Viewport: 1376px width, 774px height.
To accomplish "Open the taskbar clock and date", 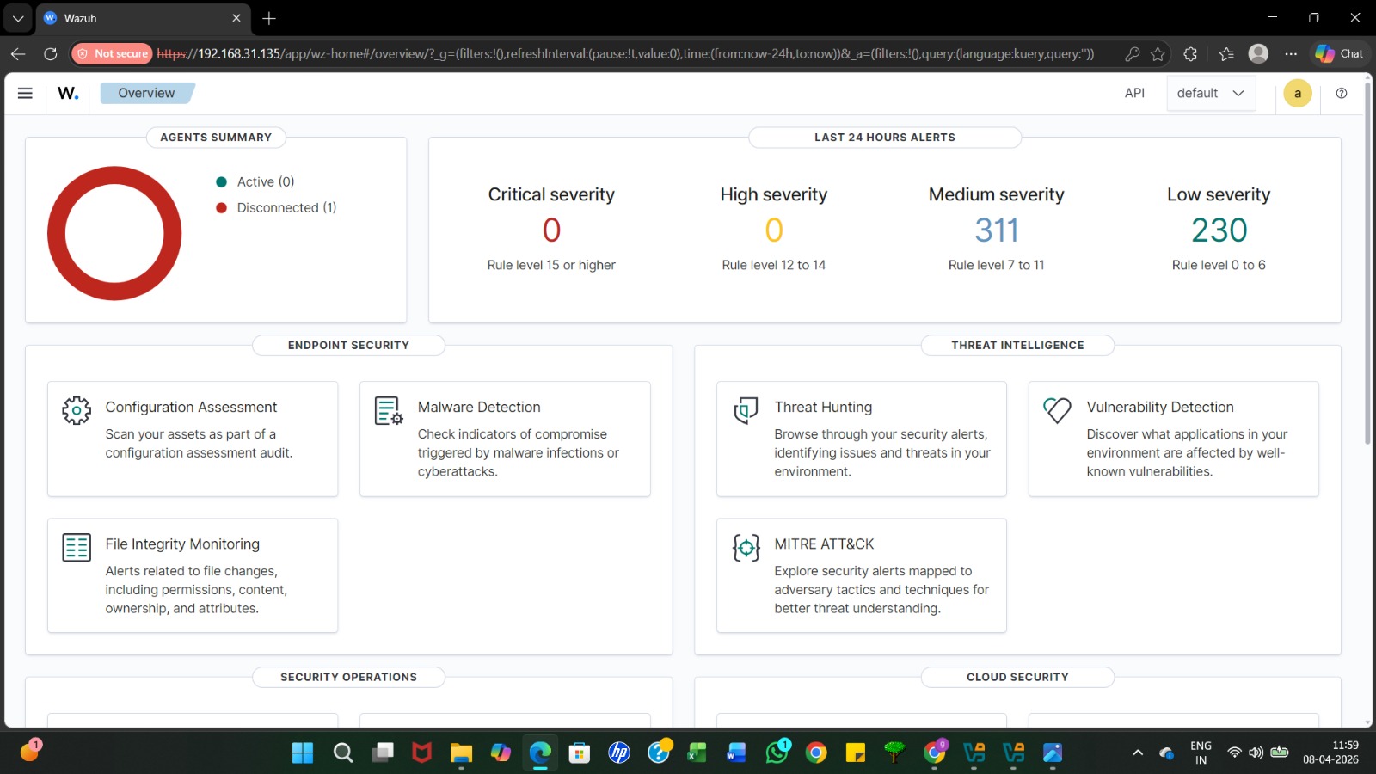I will (x=1330, y=752).
